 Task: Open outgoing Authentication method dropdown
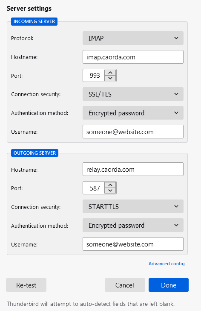133,225
